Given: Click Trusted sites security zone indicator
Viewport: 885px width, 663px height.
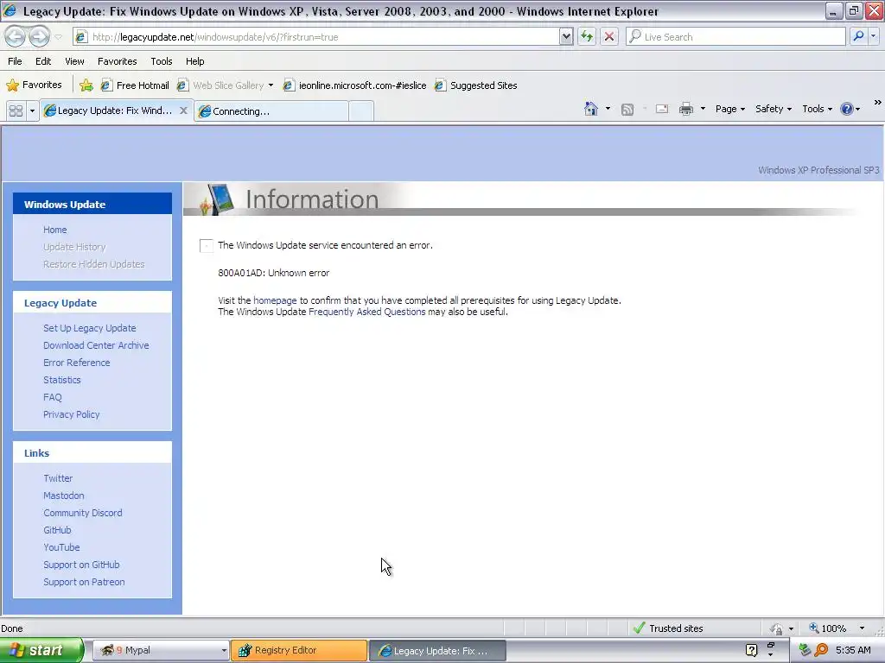Looking at the screenshot, I should [x=669, y=628].
